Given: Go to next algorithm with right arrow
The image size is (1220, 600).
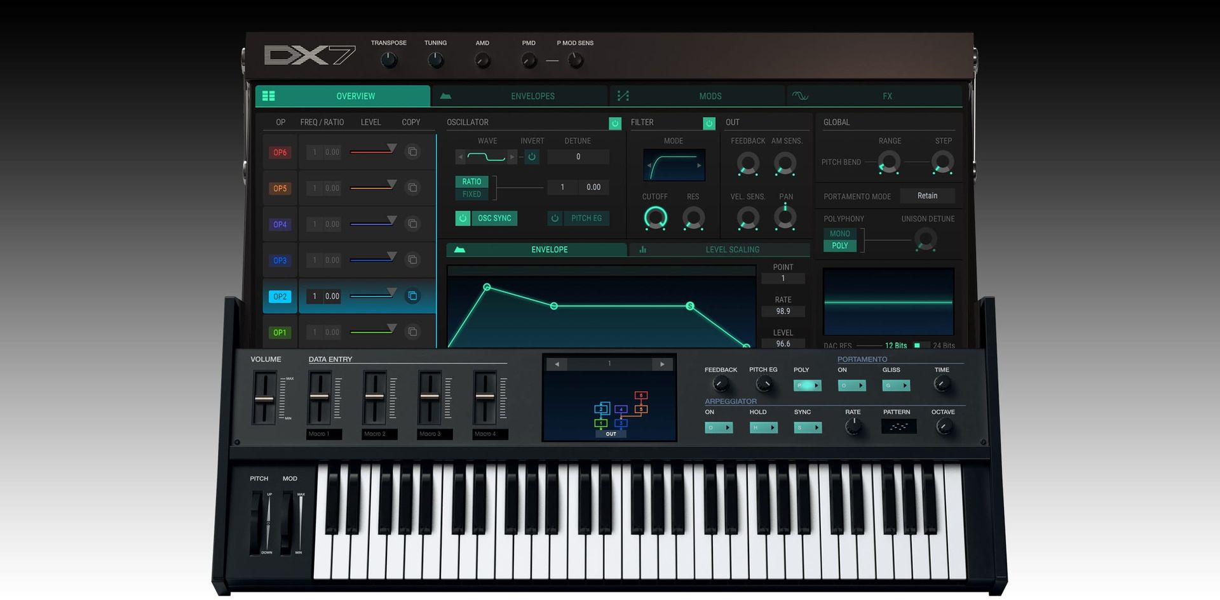Looking at the screenshot, I should [x=662, y=364].
